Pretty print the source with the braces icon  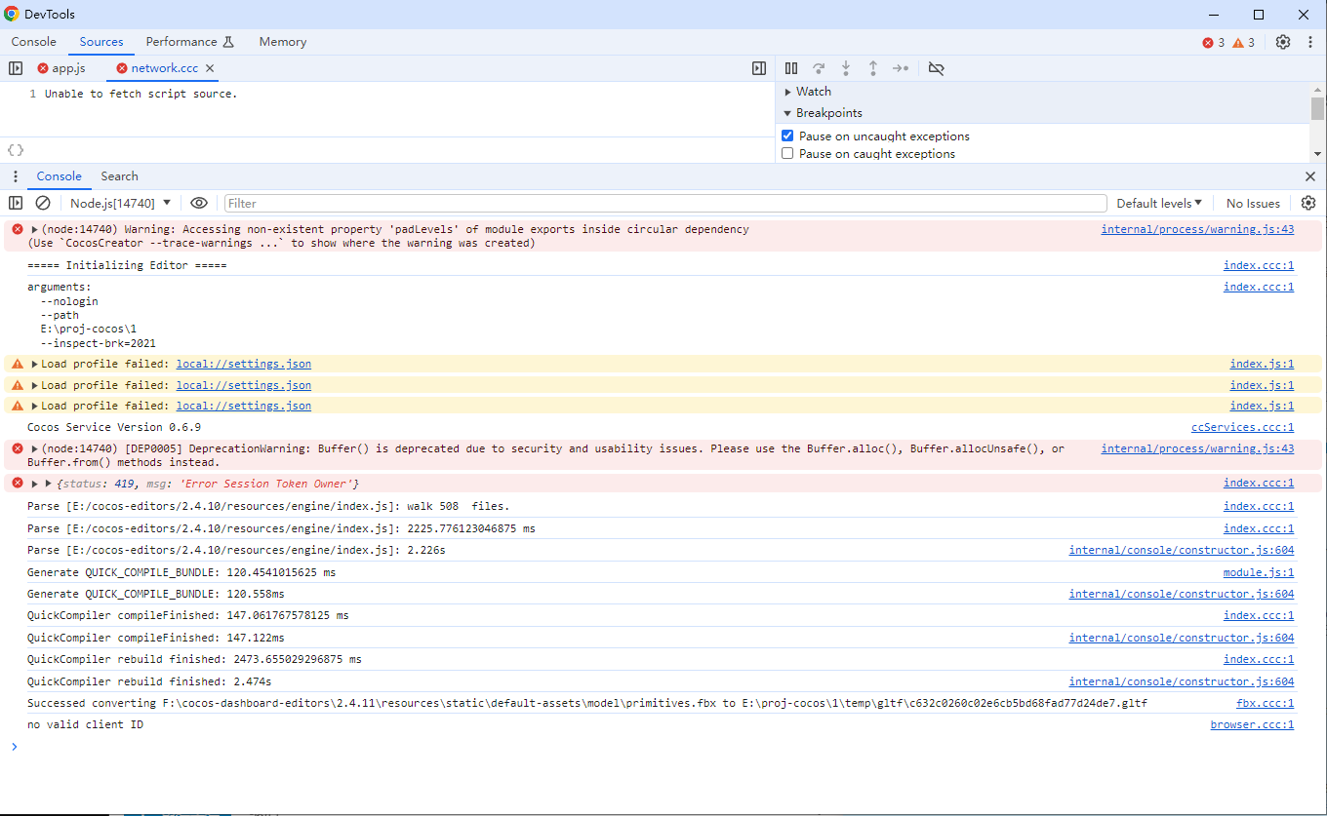16,150
